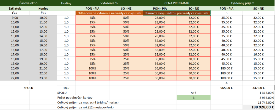Viewport: 275px width, 110px height.
Task: Click the 'Stanovte svoju sadzbu' instruction cell
Action: (x=177, y=13)
